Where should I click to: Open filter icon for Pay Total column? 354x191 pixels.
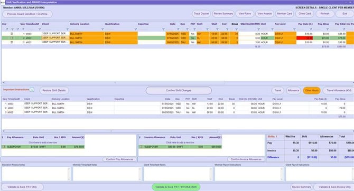[x=344, y=30]
